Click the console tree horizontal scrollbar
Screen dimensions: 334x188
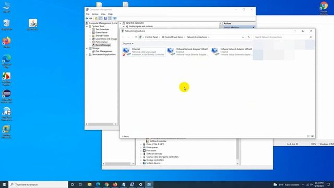(x=101, y=124)
